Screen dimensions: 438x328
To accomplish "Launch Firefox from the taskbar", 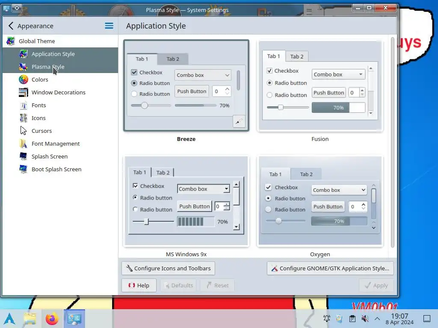I will pyautogui.click(x=52, y=319).
